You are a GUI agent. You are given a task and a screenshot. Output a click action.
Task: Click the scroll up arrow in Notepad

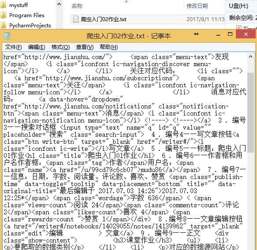pyautogui.click(x=250, y=57)
